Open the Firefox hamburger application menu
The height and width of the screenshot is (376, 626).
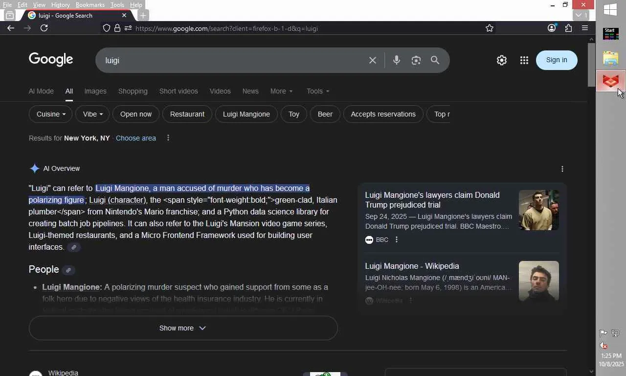(x=585, y=28)
